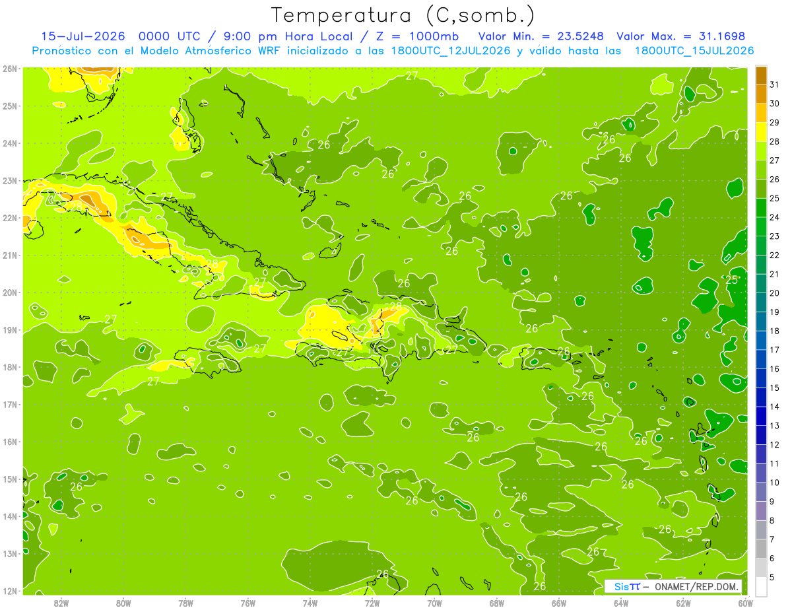The width and height of the screenshot is (792, 612).
Task: Click the latitude label "19N"
Action: click(9, 329)
